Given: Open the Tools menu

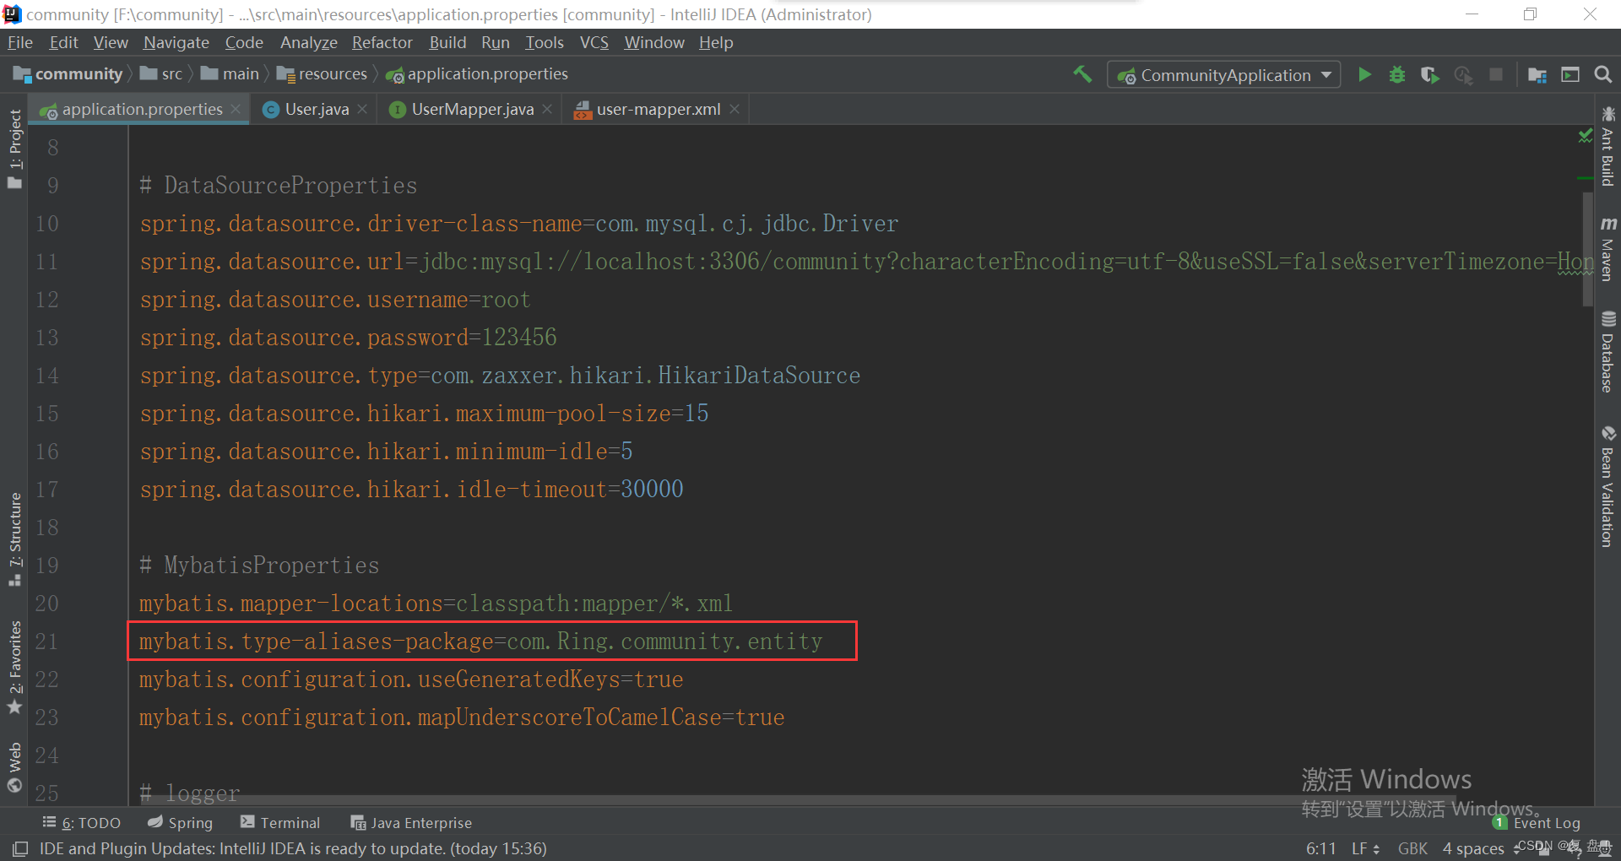Looking at the screenshot, I should tap(544, 42).
